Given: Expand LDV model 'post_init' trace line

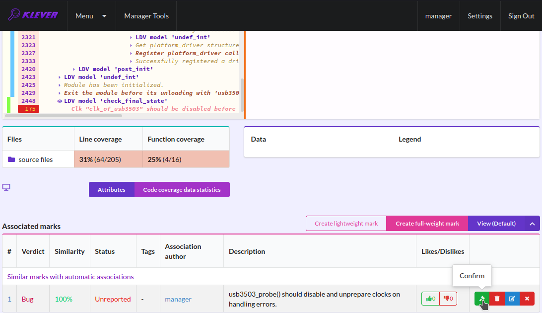Looking at the screenshot, I should click(73, 69).
